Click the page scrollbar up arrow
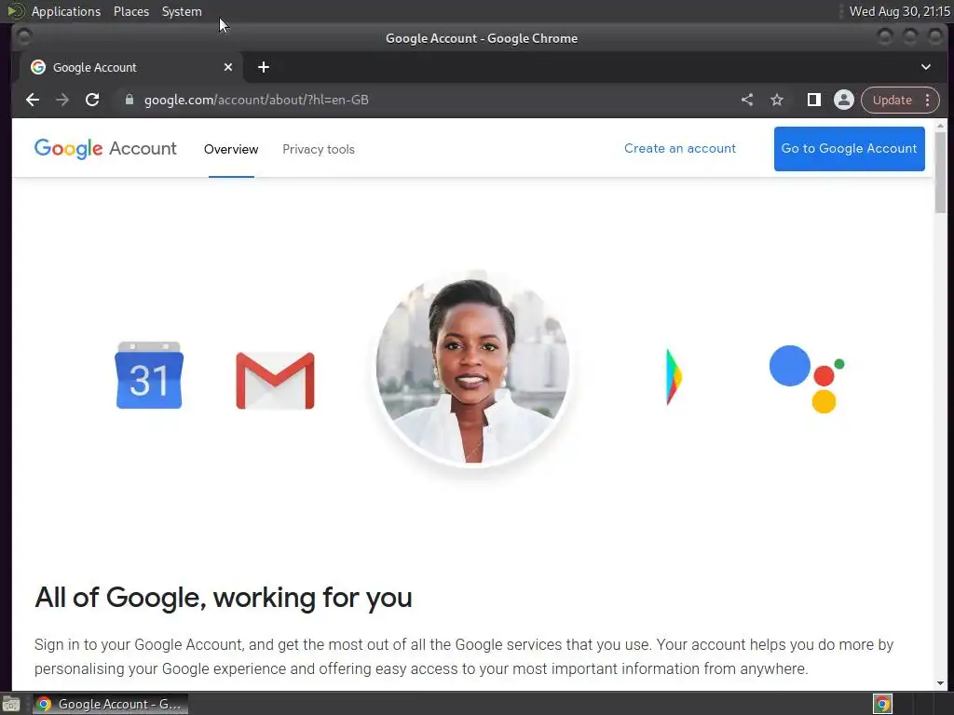Screen dimensions: 954x715 click(x=941, y=126)
